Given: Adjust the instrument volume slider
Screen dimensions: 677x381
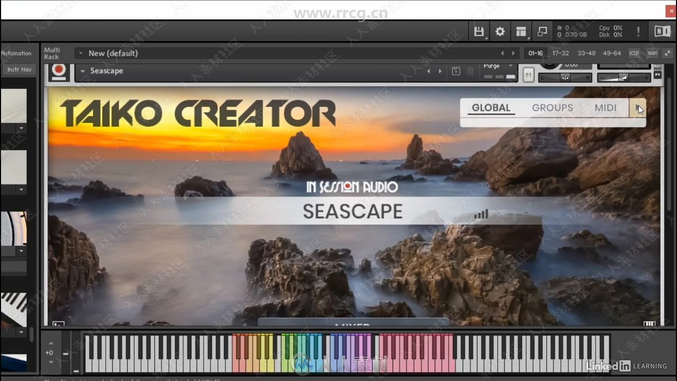Looking at the screenshot, I should point(624,78).
